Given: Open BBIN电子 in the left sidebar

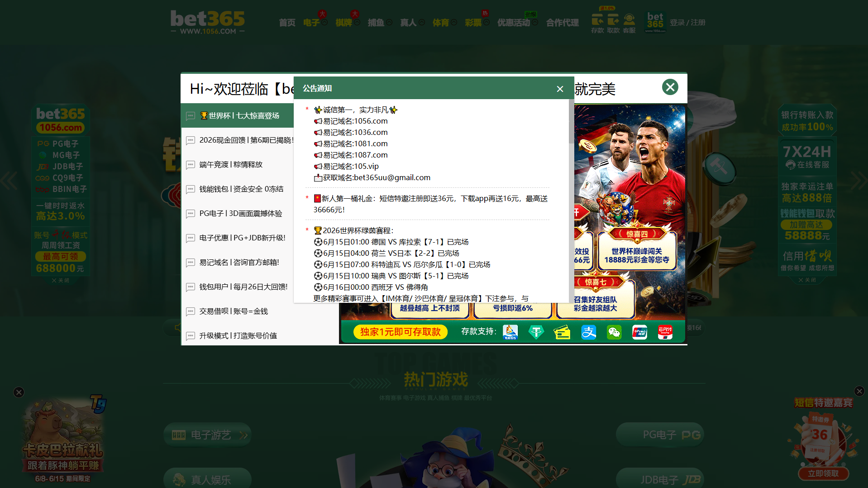Looking at the screenshot, I should point(62,189).
